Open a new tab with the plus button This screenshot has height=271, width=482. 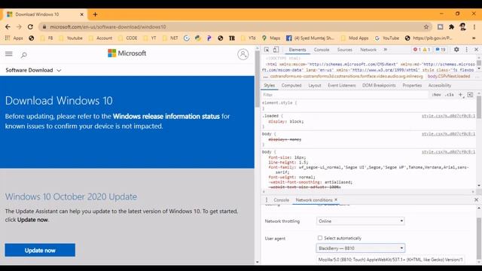[x=96, y=14]
